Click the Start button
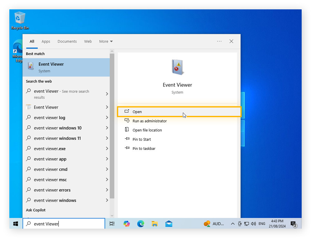Viewport: 311px width, 238px height. click(15, 224)
